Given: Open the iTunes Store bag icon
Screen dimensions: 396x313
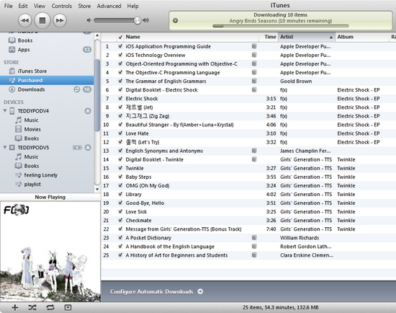Looking at the screenshot, I should click(12, 71).
